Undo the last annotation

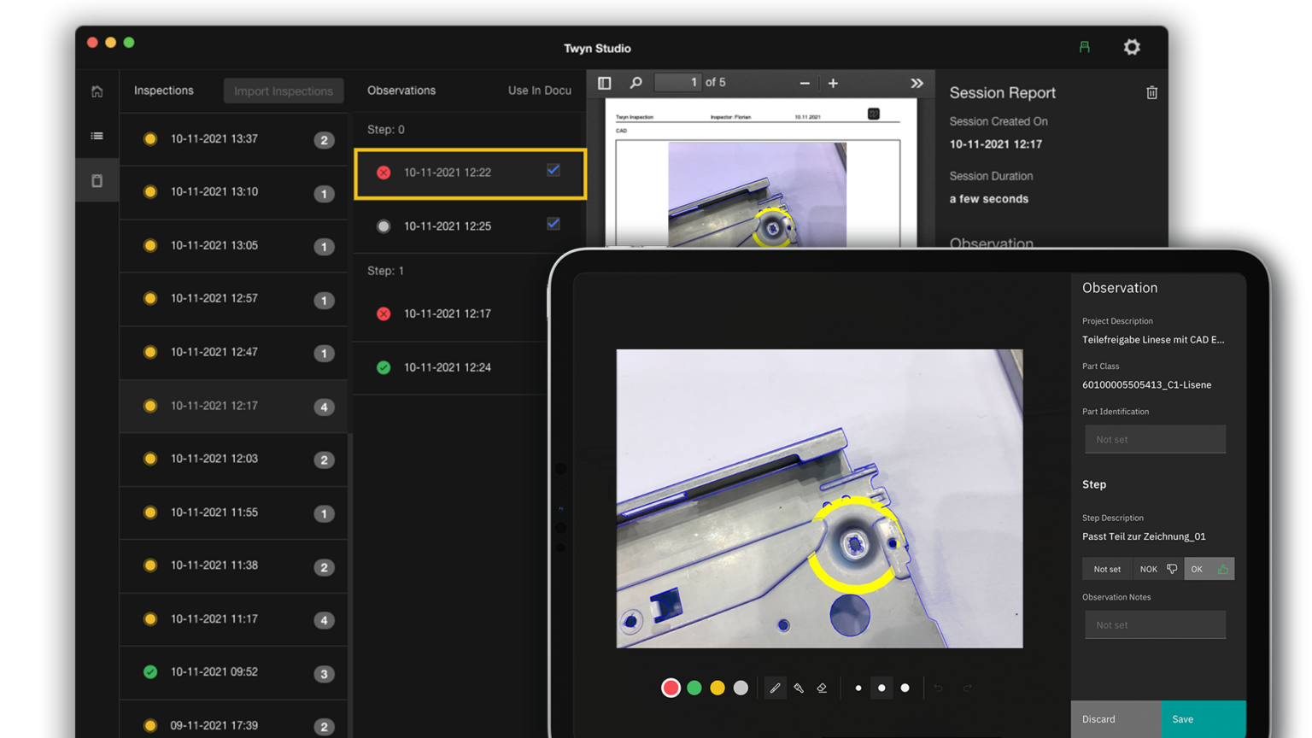pyautogui.click(x=939, y=688)
